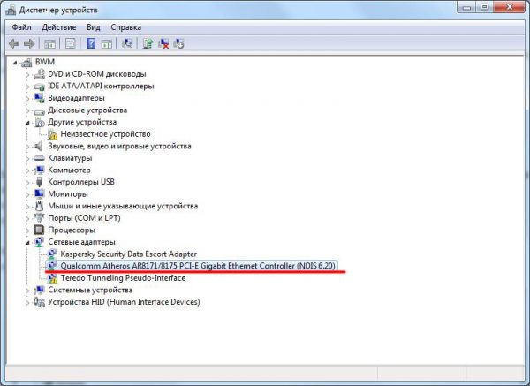This screenshot has height=386, width=530.
Task: Click the DVD drive category icon
Action: pyautogui.click(x=39, y=74)
